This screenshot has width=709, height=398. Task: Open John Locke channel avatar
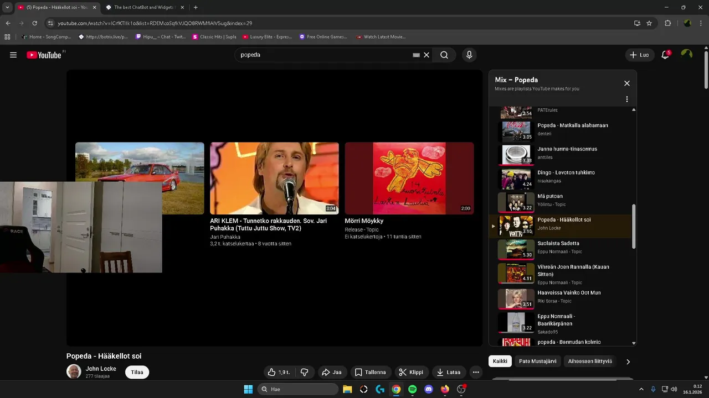74,371
